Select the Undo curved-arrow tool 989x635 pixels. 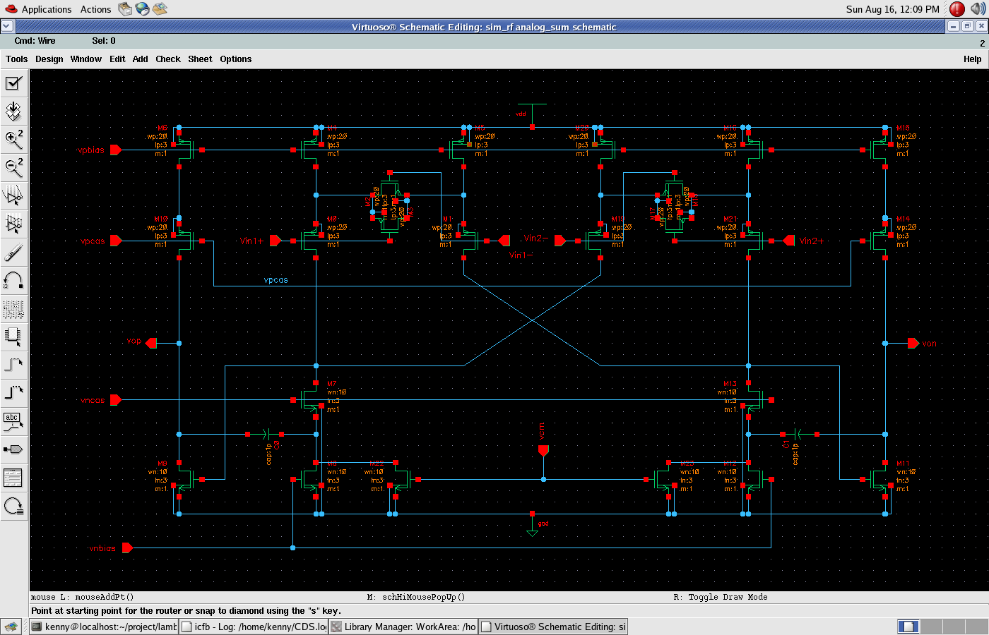click(x=13, y=280)
